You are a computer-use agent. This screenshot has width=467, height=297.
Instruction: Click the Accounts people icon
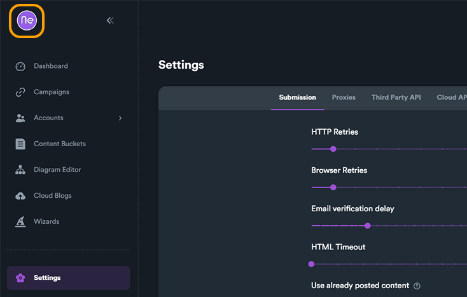click(x=20, y=118)
